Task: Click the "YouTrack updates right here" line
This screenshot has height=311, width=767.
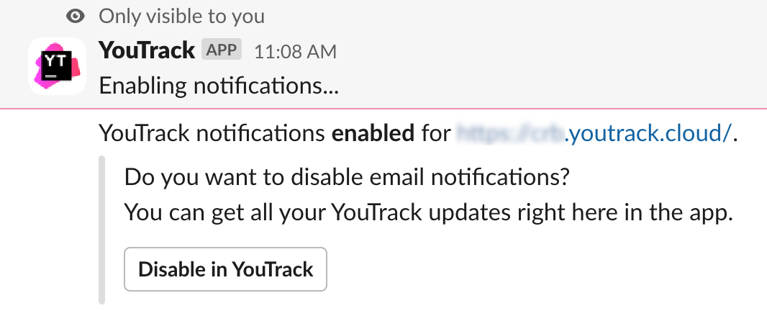Action: (x=427, y=212)
